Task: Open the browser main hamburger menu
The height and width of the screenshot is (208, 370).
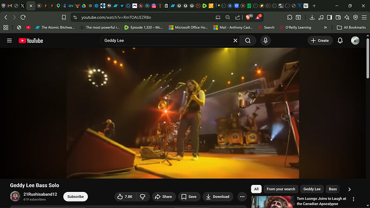Action: [364, 17]
